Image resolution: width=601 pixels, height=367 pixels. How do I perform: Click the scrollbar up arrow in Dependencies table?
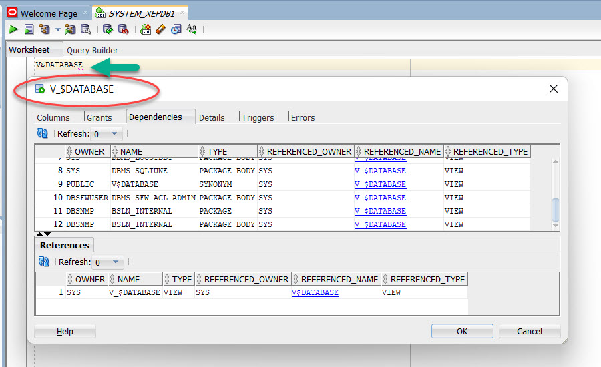(556, 161)
